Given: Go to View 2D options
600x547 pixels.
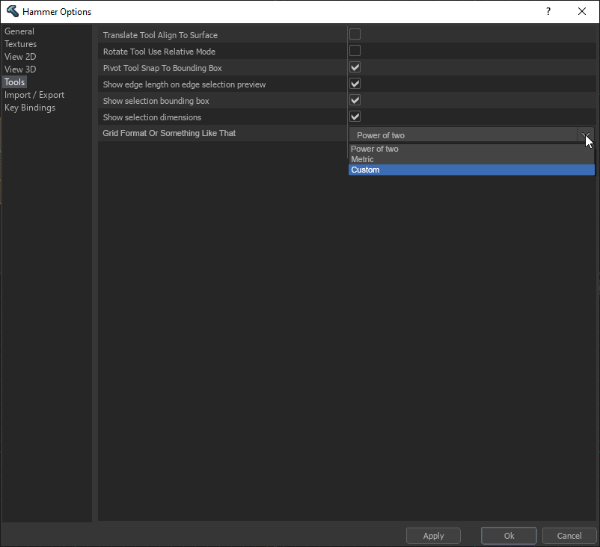Looking at the screenshot, I should tap(20, 57).
